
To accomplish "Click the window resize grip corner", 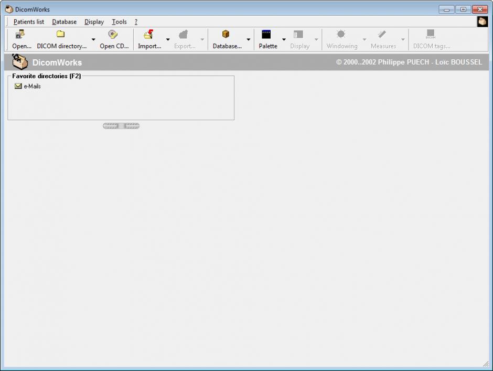I will point(486,364).
